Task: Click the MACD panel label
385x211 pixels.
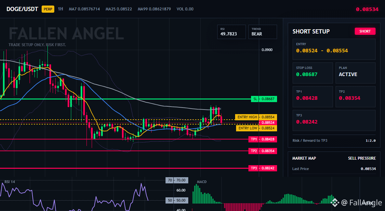Action: (202, 182)
